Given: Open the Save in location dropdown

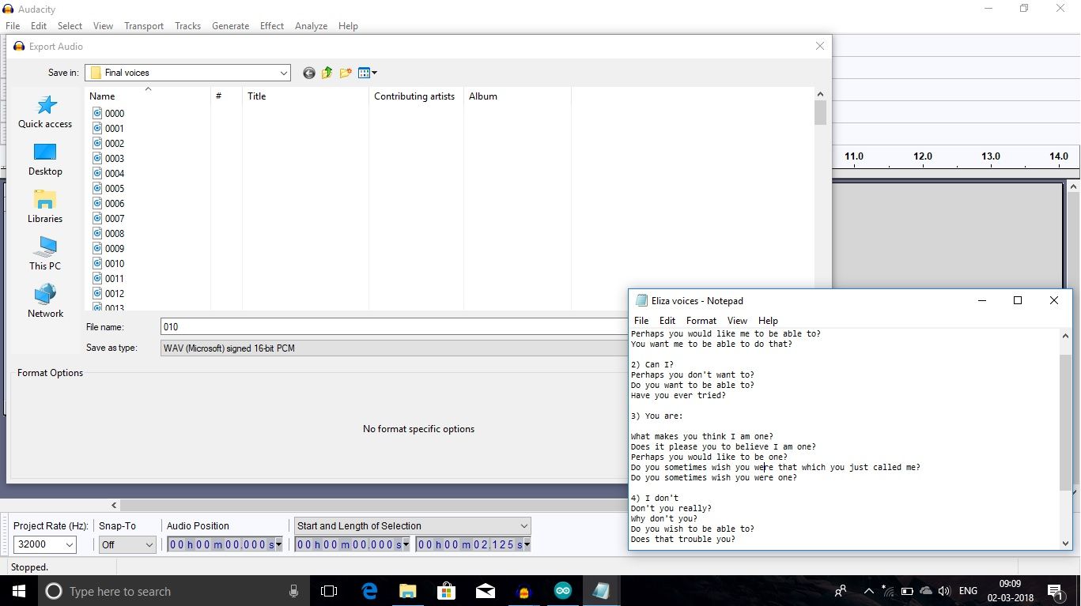Looking at the screenshot, I should pos(283,72).
